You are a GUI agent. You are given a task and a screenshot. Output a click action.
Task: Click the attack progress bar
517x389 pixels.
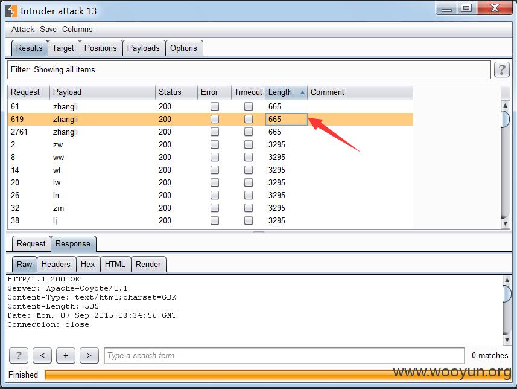click(277, 375)
